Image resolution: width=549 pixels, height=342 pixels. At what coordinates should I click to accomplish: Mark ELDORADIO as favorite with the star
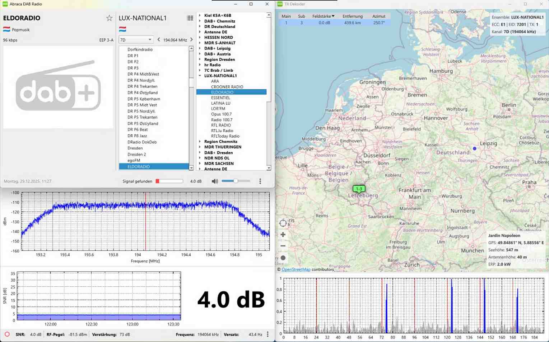pyautogui.click(x=109, y=18)
